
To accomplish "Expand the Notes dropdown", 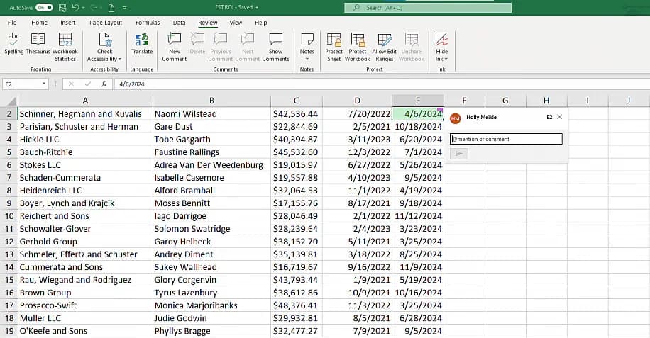I will tap(307, 59).
